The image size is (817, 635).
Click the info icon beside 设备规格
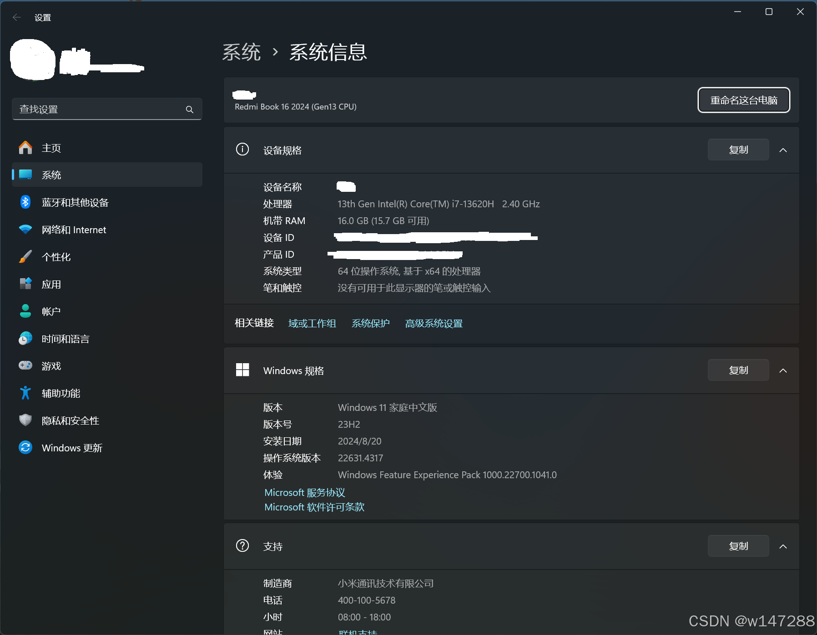coord(242,149)
